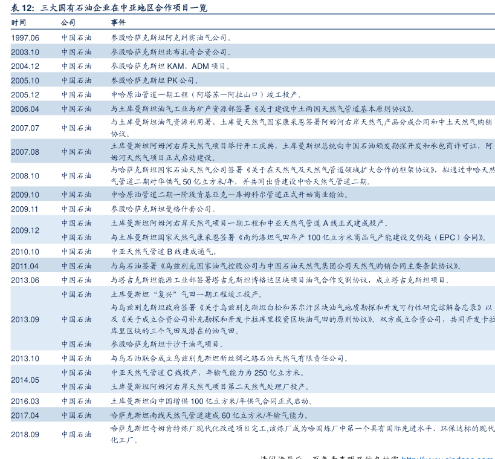Select the 时间 column header

click(19, 22)
